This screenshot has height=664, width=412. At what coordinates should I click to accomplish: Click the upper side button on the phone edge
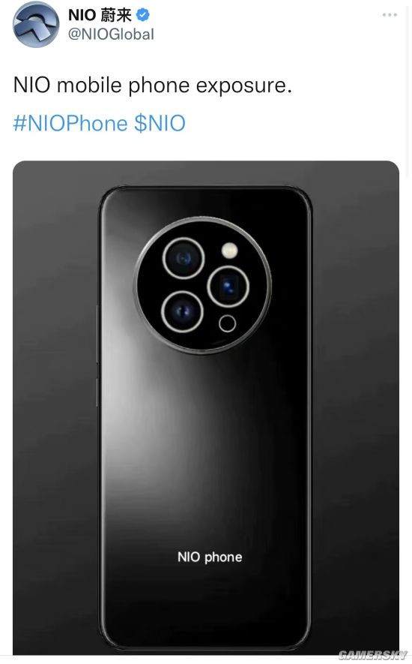(x=97, y=334)
